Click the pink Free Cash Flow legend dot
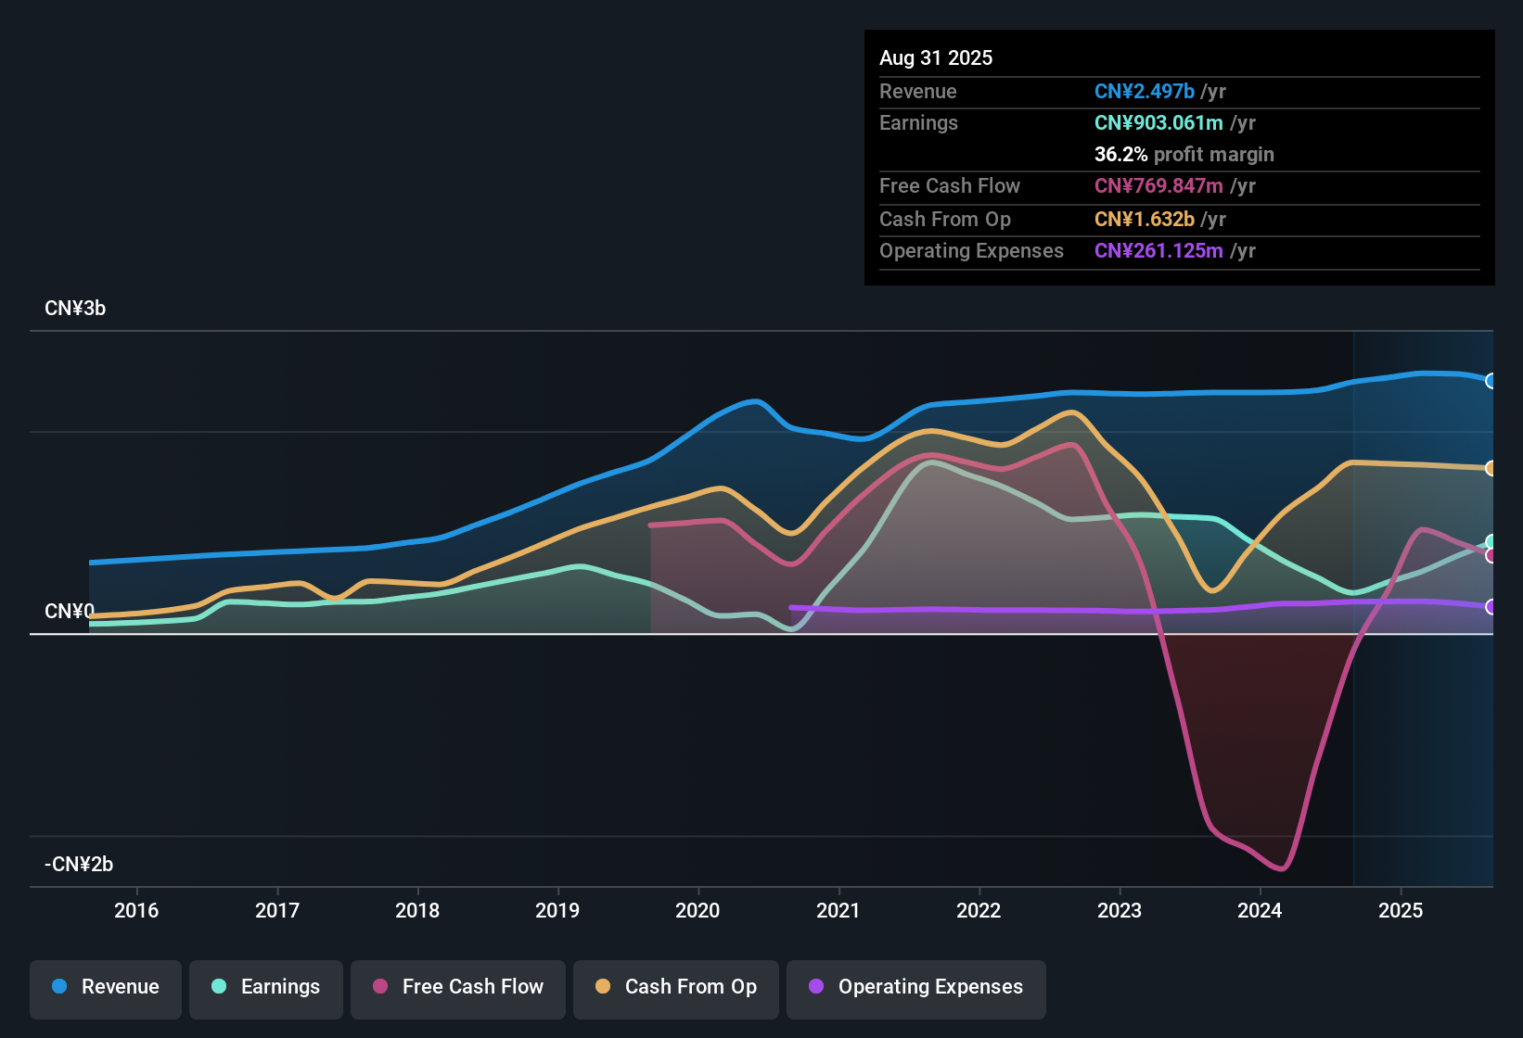 click(x=379, y=987)
